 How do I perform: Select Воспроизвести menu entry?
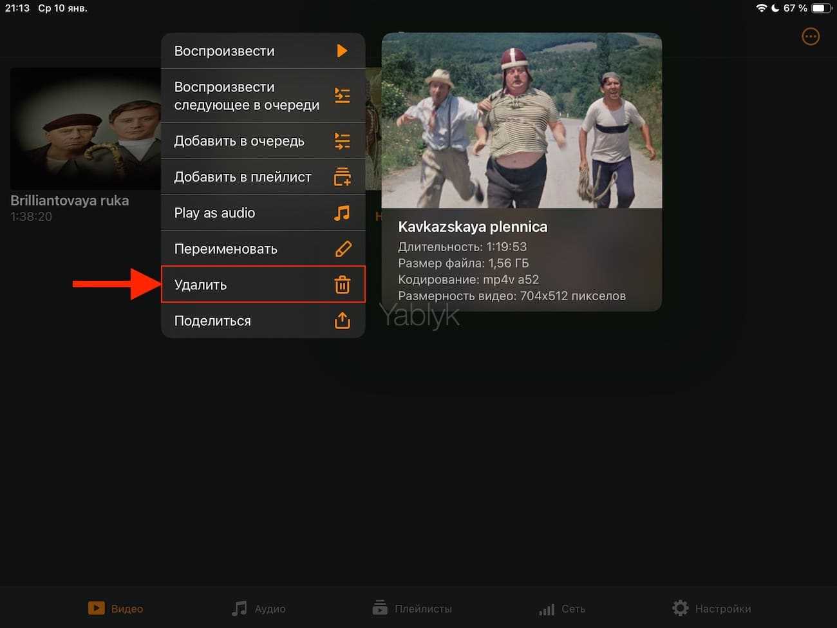(224, 51)
